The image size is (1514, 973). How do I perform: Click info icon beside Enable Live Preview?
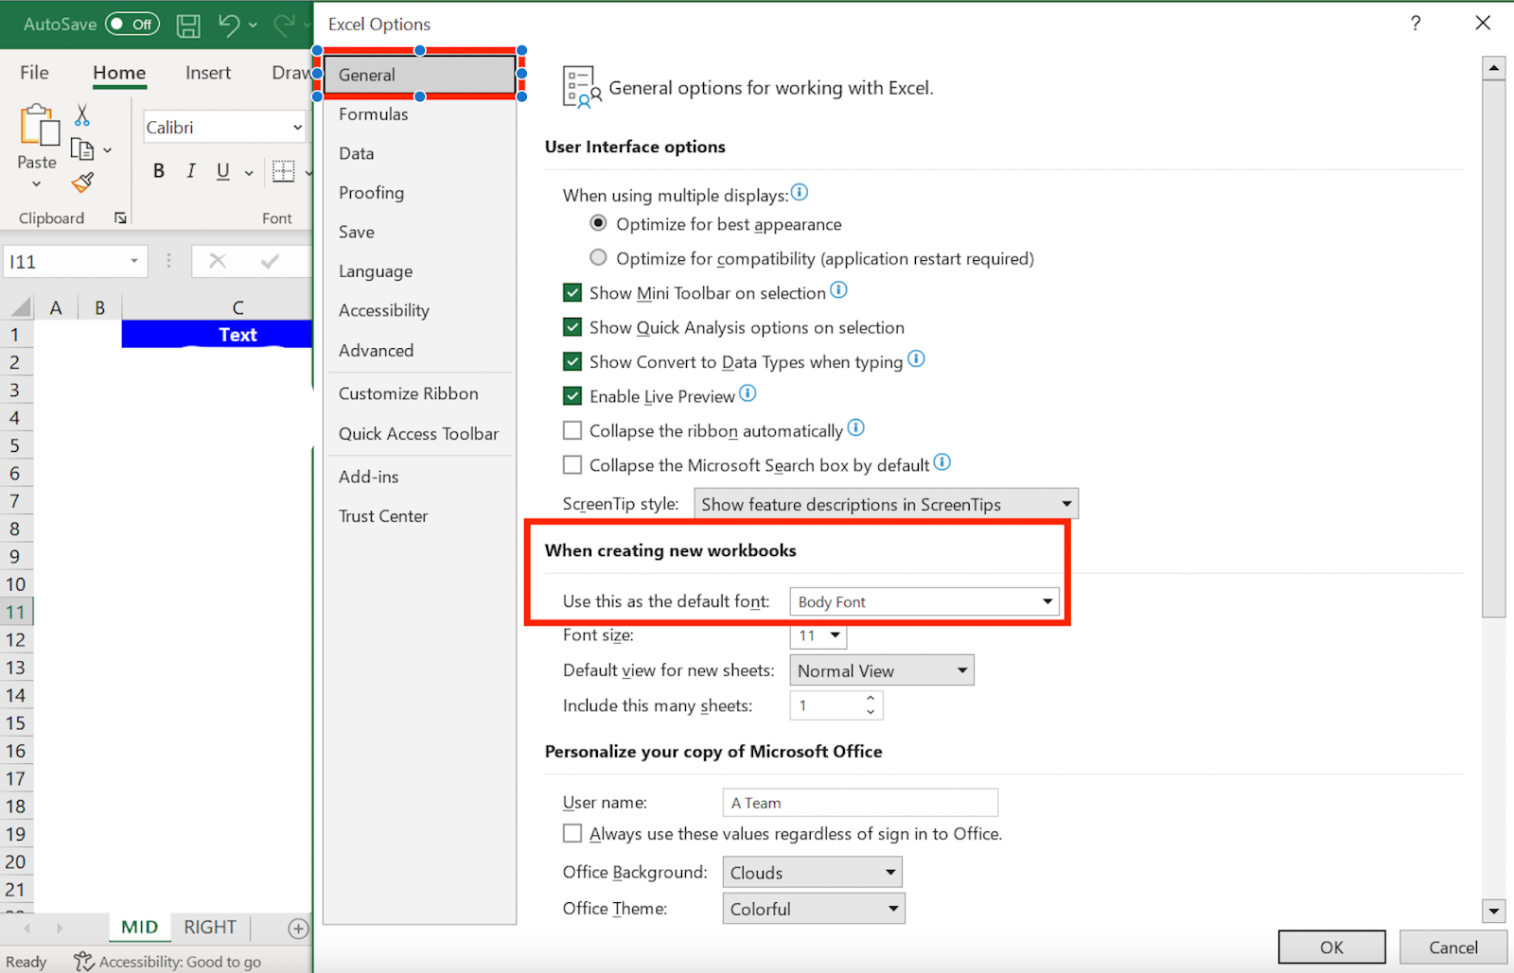tap(748, 393)
